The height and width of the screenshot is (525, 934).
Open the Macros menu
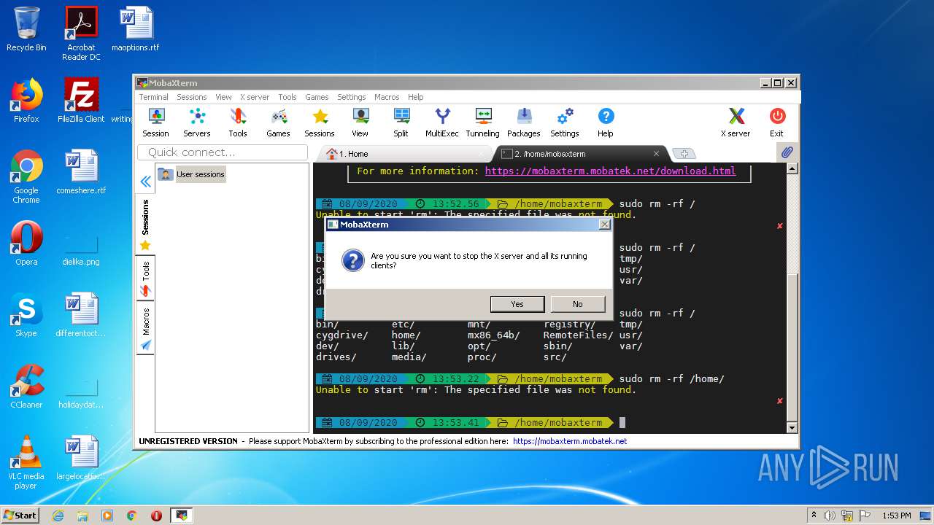[x=387, y=97]
